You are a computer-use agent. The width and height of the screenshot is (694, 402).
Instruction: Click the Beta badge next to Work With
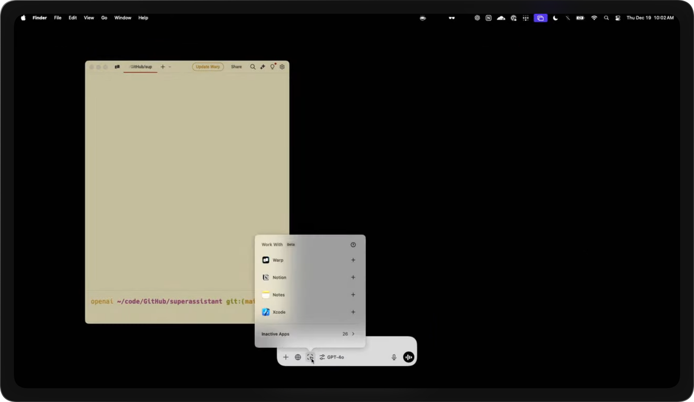click(291, 244)
